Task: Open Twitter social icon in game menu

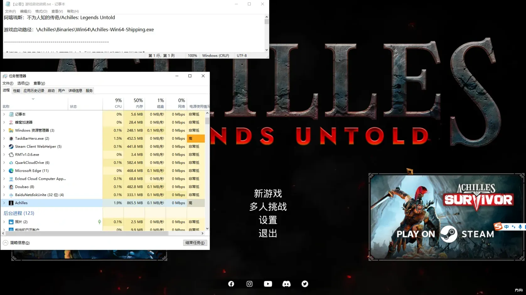Action: click(x=305, y=284)
